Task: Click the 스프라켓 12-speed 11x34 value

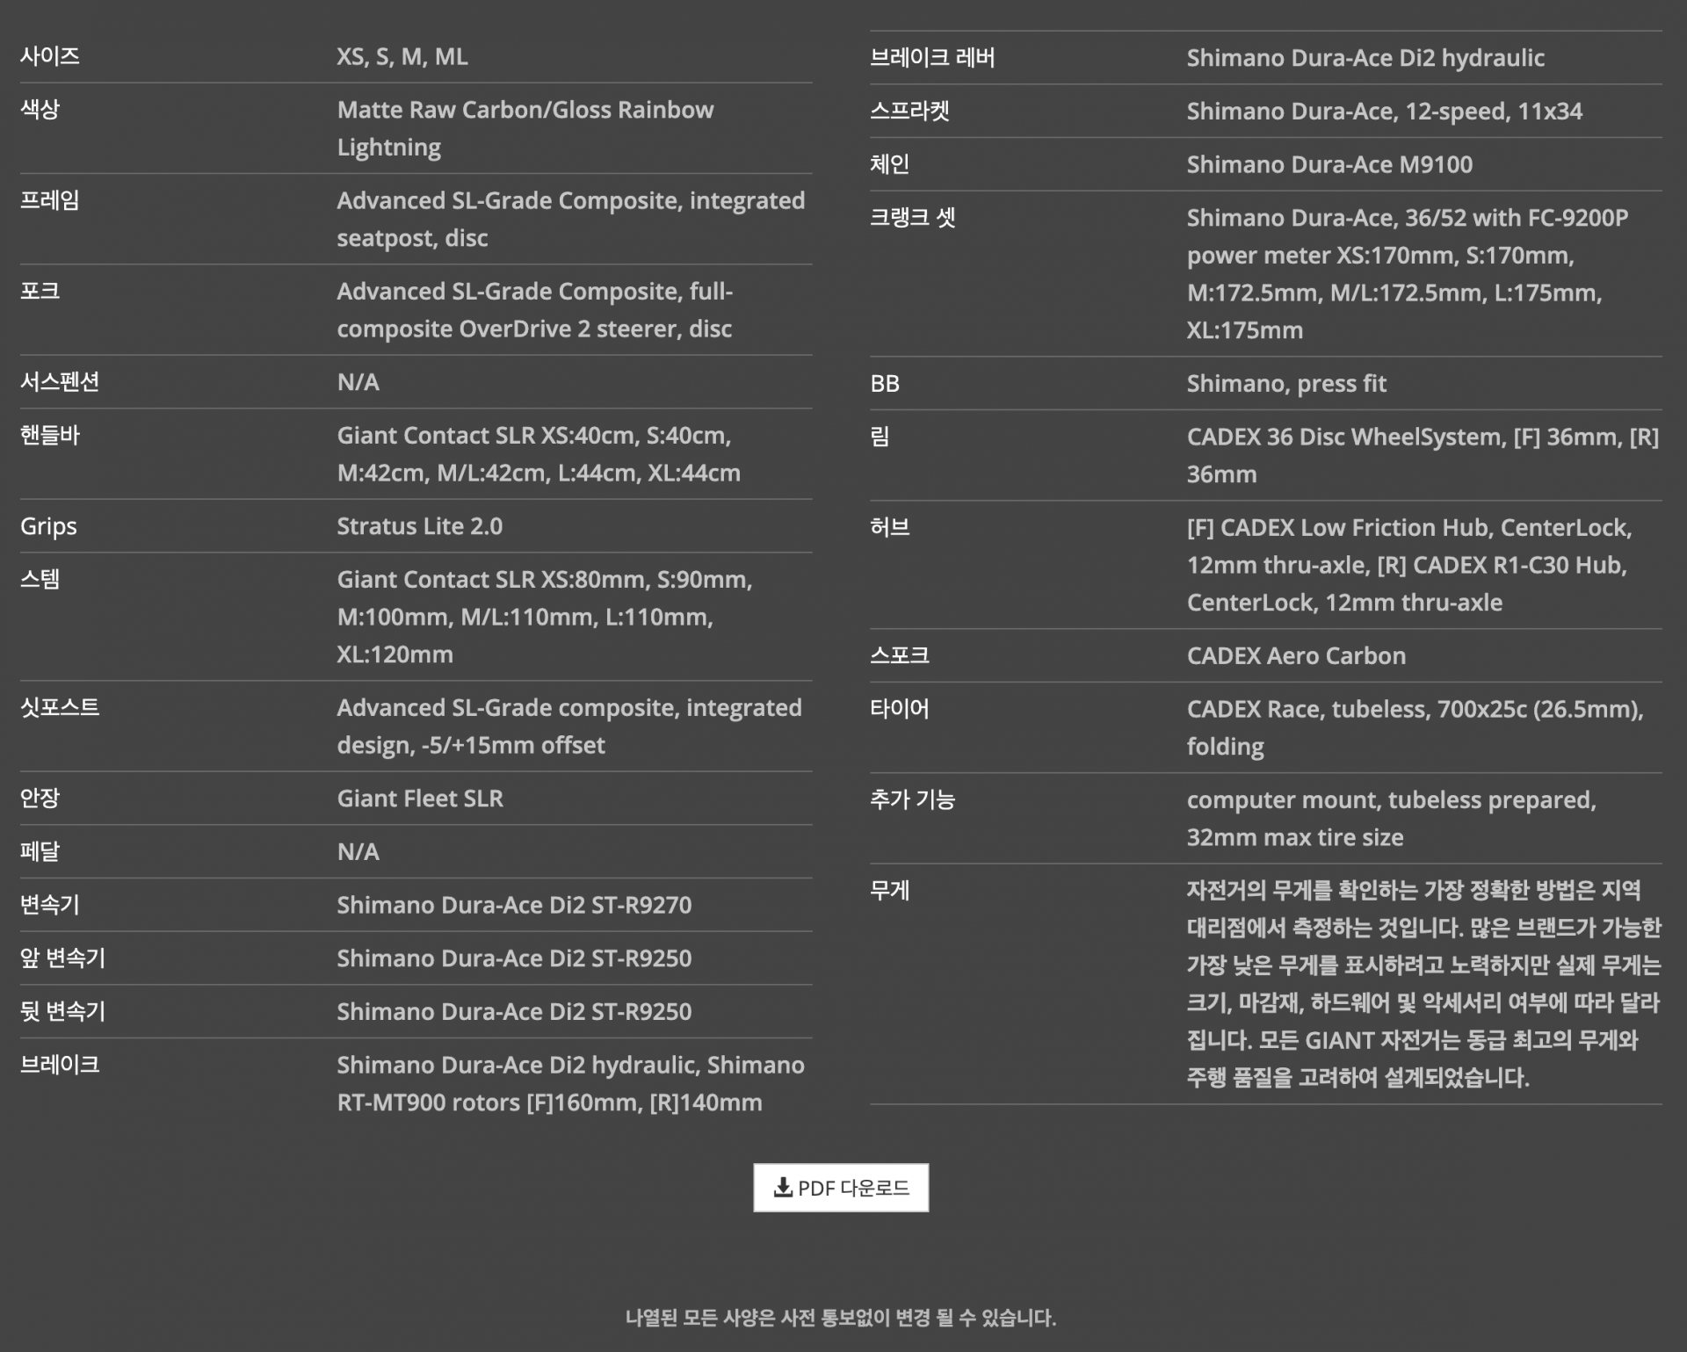Action: click(x=1384, y=111)
